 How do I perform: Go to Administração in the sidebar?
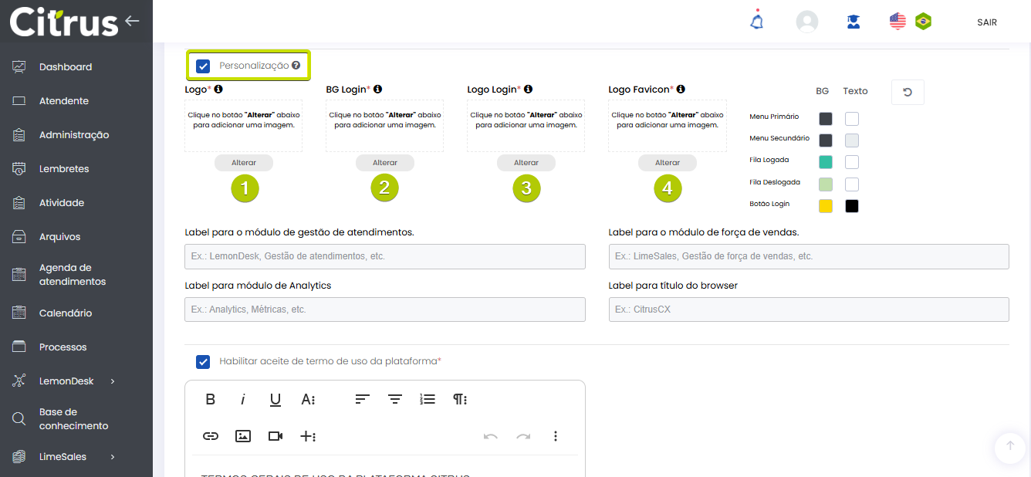point(74,135)
